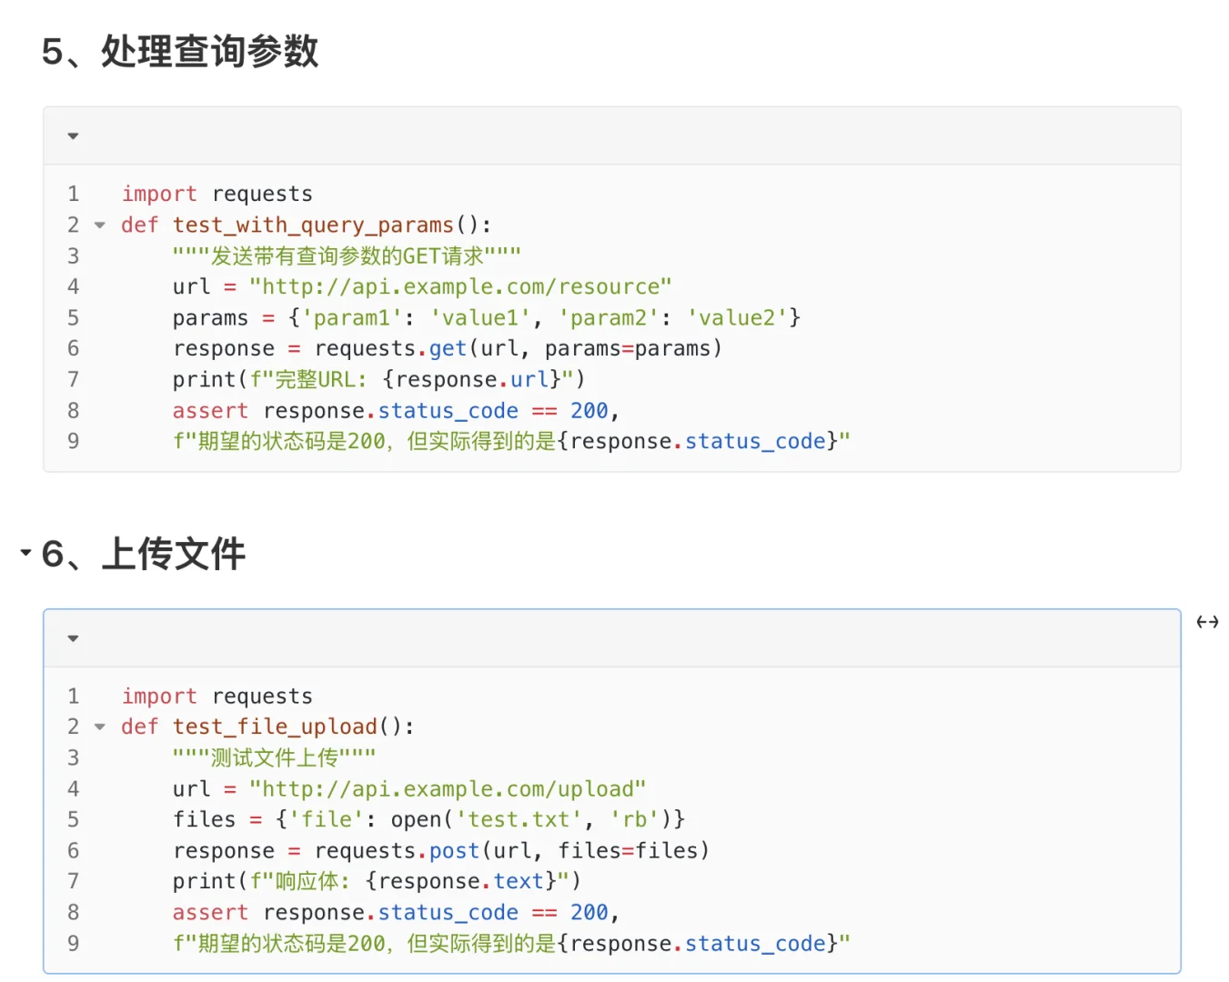Click the open('test.txt', 'rb') files line
Image resolution: width=1229 pixels, height=982 pixels.
428,819
